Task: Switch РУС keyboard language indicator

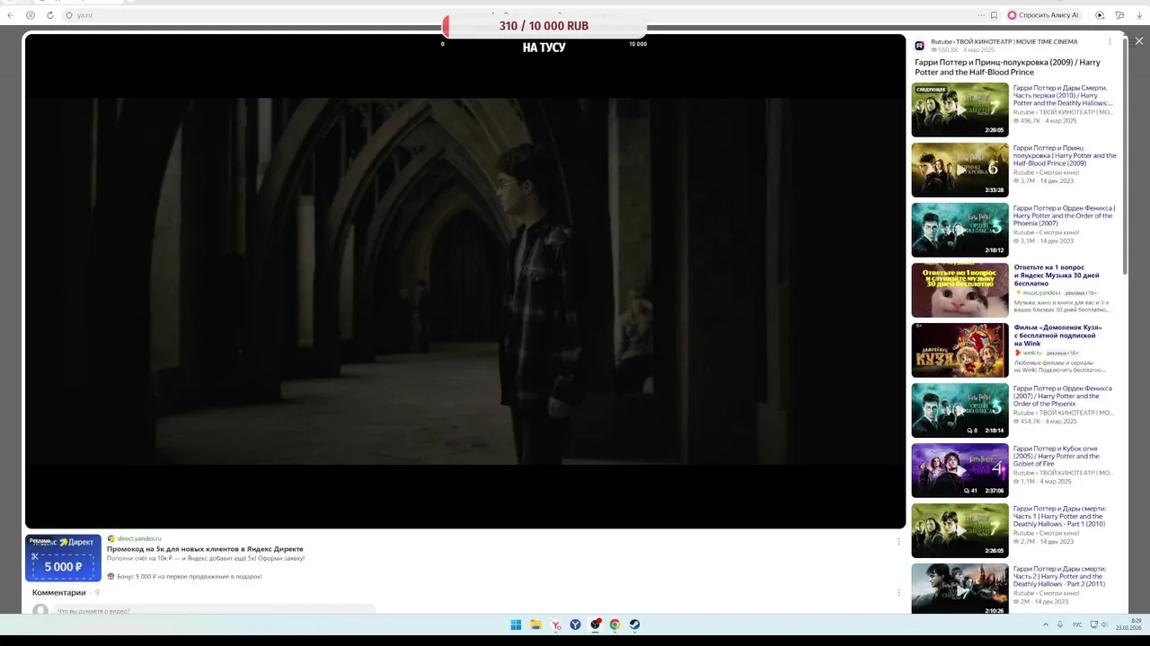Action: [x=1077, y=624]
